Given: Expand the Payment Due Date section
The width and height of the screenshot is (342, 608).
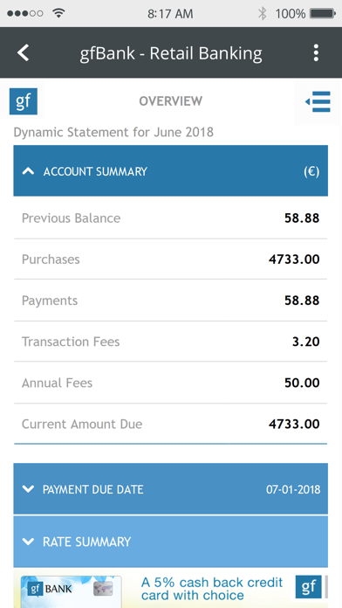Looking at the screenshot, I should click(170, 488).
